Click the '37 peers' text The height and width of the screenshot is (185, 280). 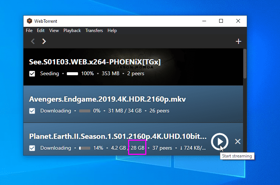[162, 148]
